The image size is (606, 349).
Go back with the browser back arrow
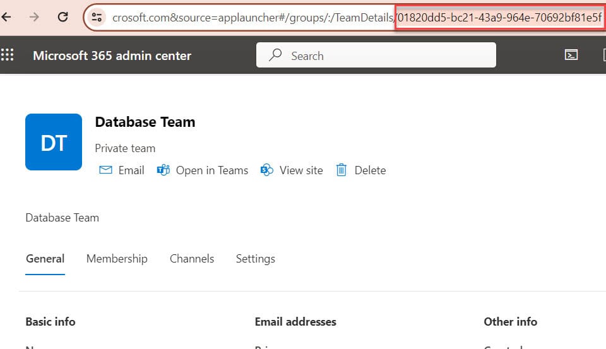coord(6,17)
